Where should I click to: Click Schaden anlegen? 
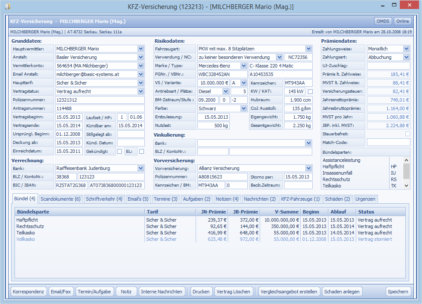coord(342,292)
